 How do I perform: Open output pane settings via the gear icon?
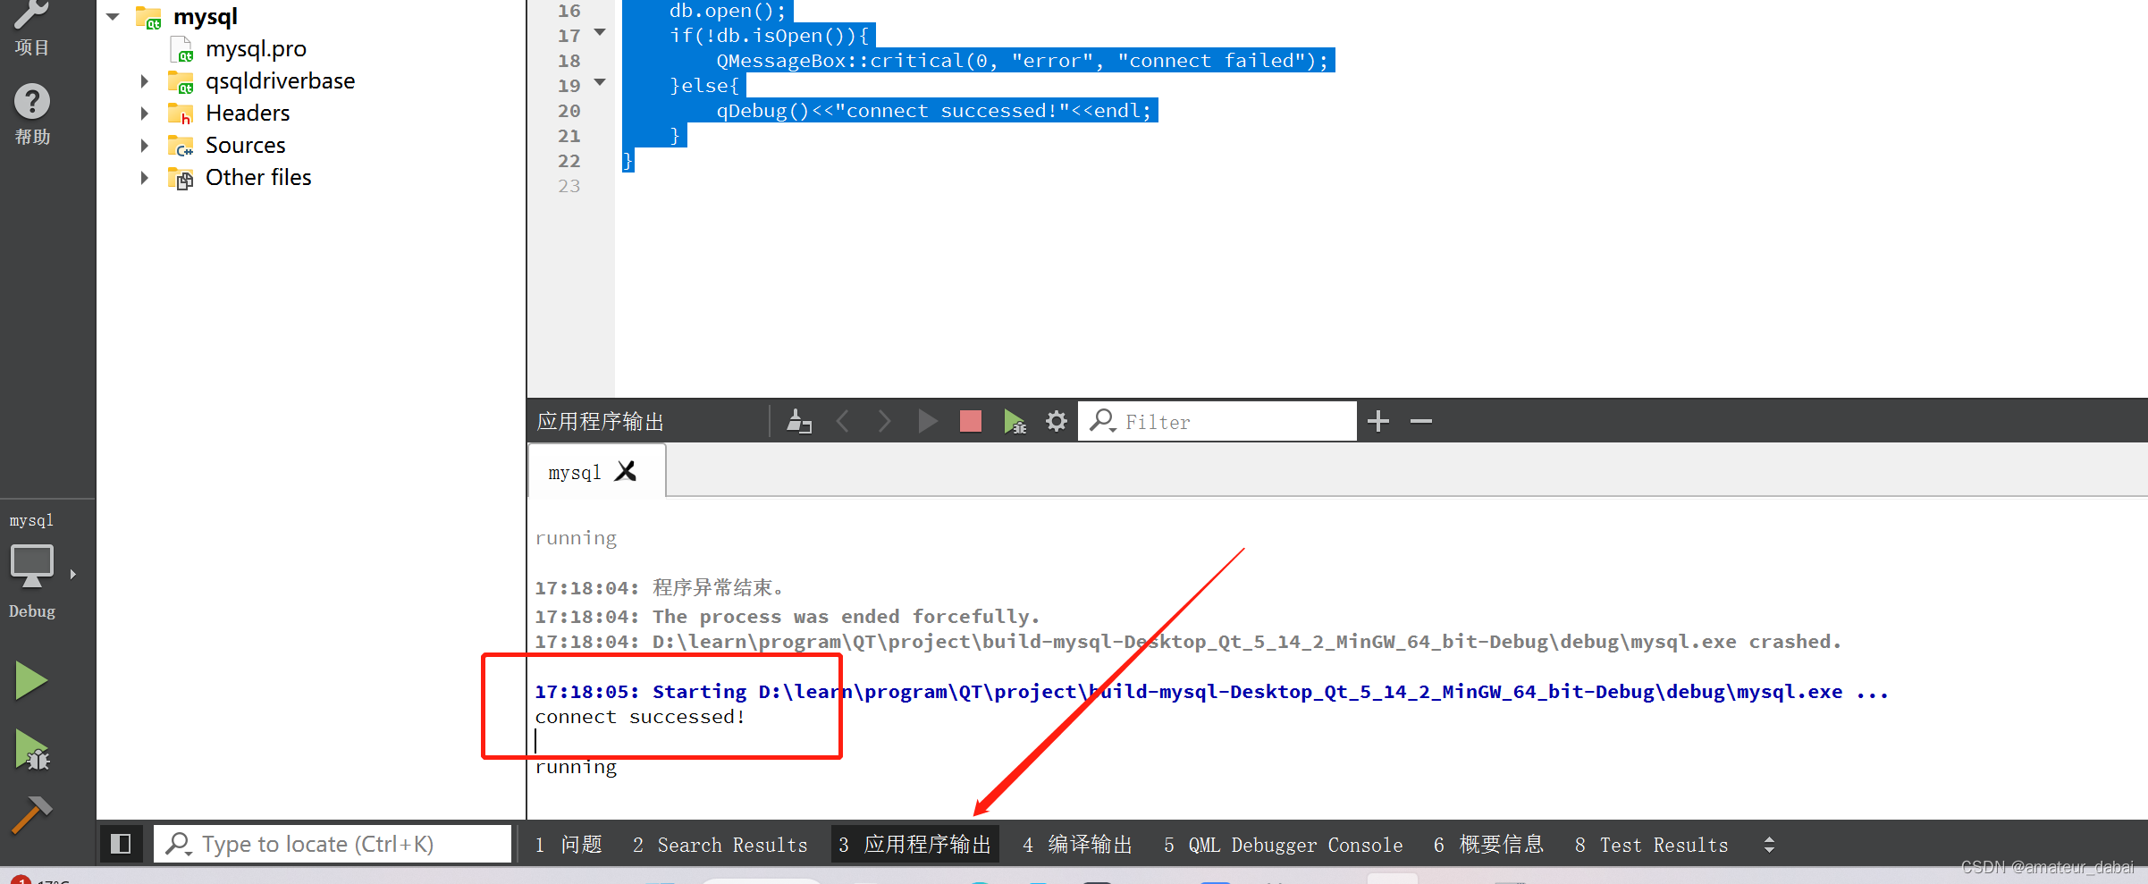pyautogui.click(x=1056, y=420)
